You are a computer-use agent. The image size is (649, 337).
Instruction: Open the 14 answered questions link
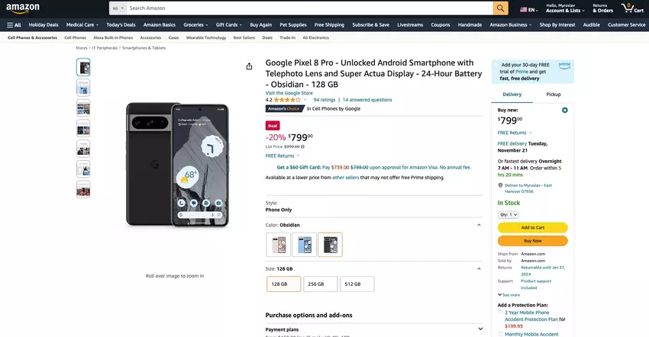pyautogui.click(x=367, y=100)
